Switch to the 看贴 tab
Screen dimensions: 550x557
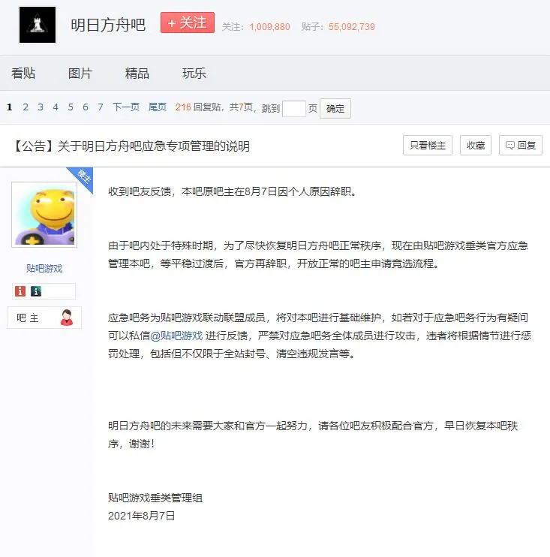click(x=23, y=73)
